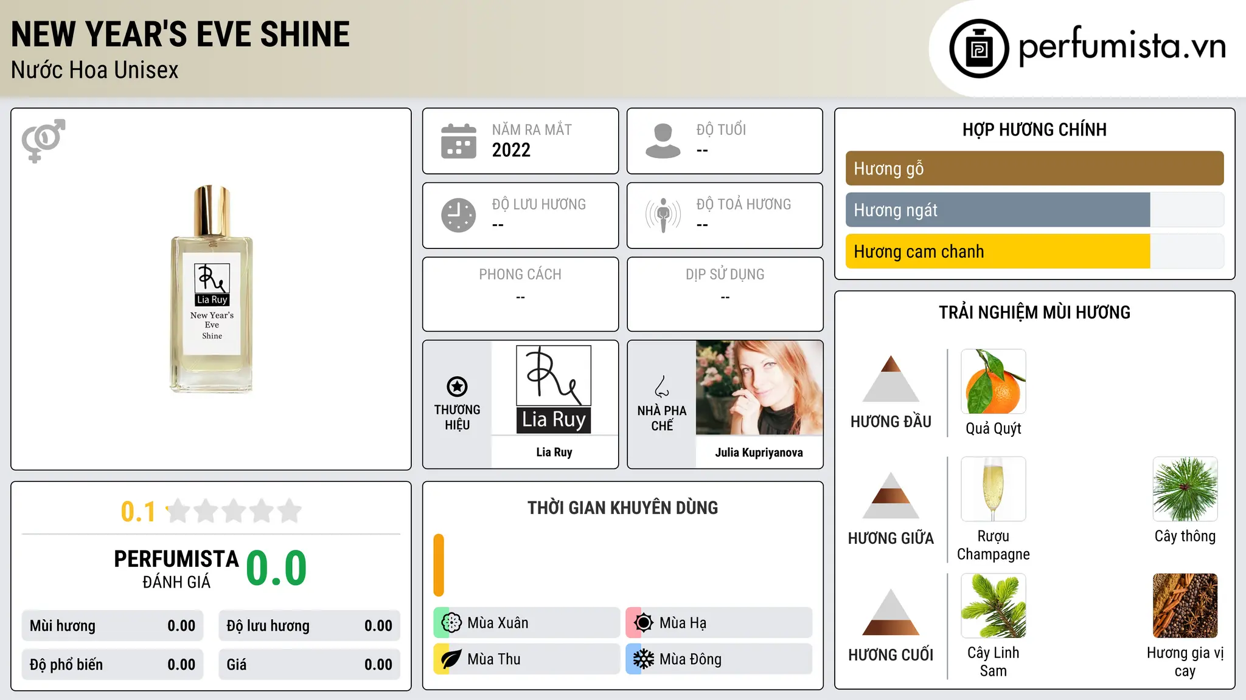Click the "Hương gia vị cay" note label
1246x700 pixels.
pyautogui.click(x=1185, y=662)
